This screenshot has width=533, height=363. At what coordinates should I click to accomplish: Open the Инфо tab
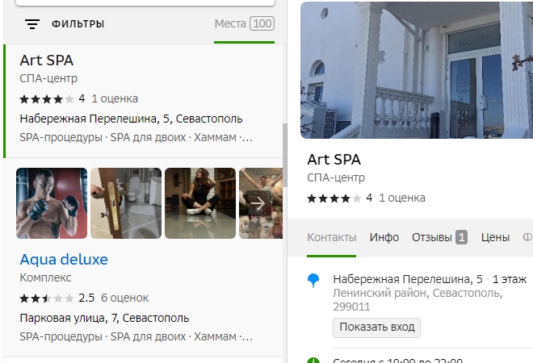click(384, 237)
